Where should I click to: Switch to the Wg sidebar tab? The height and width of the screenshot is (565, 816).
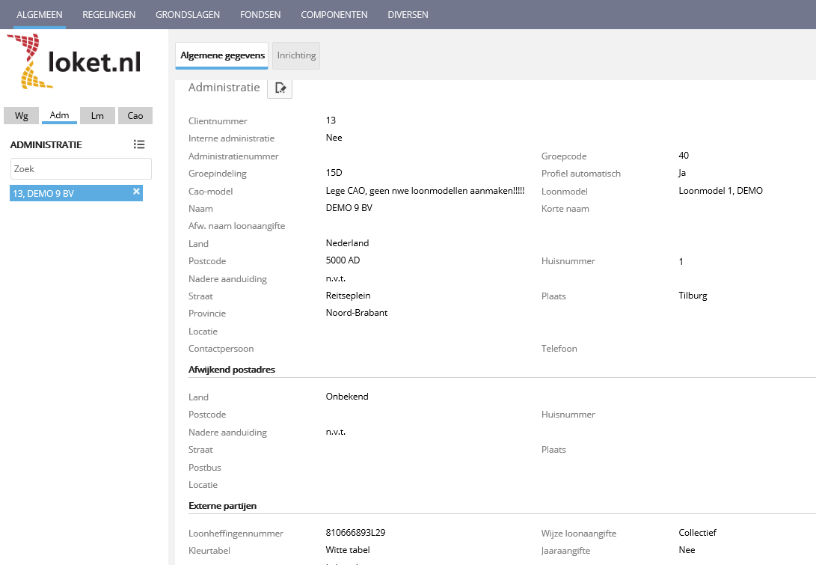pos(21,116)
